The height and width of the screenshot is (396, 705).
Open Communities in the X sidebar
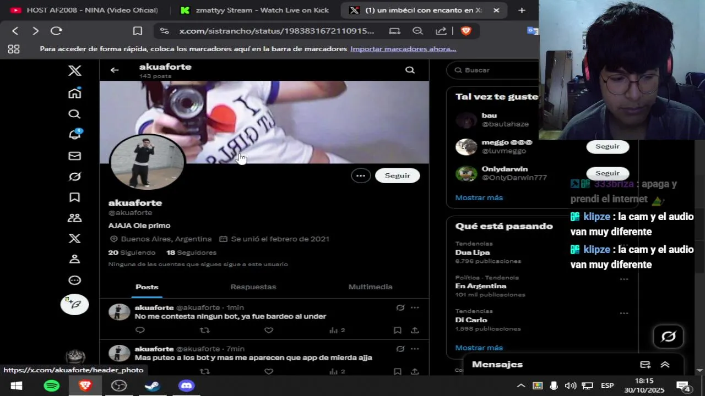[74, 218]
